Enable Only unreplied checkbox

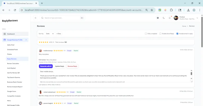146,34
